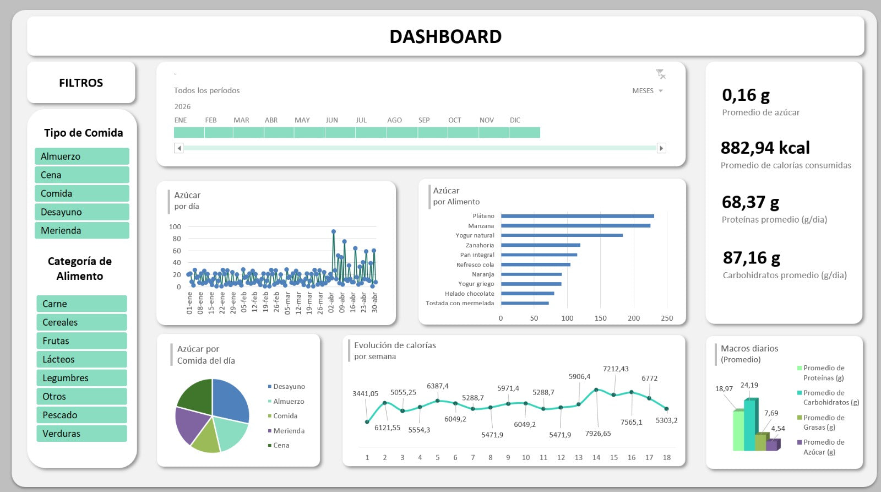Click the Refresco cola label

(475, 265)
